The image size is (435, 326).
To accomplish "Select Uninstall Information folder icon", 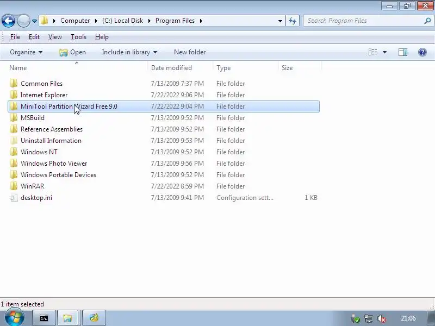I will (14, 141).
